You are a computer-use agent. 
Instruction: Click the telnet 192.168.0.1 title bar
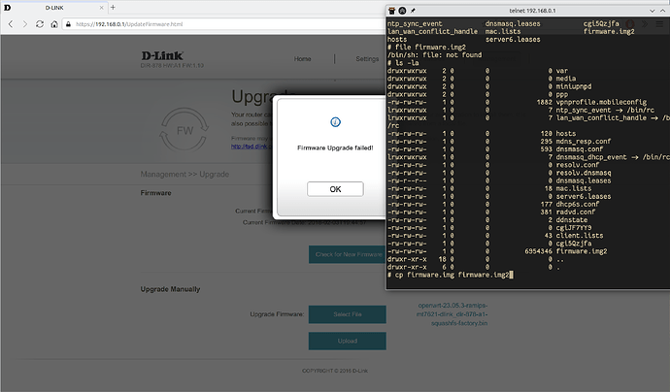click(532, 11)
